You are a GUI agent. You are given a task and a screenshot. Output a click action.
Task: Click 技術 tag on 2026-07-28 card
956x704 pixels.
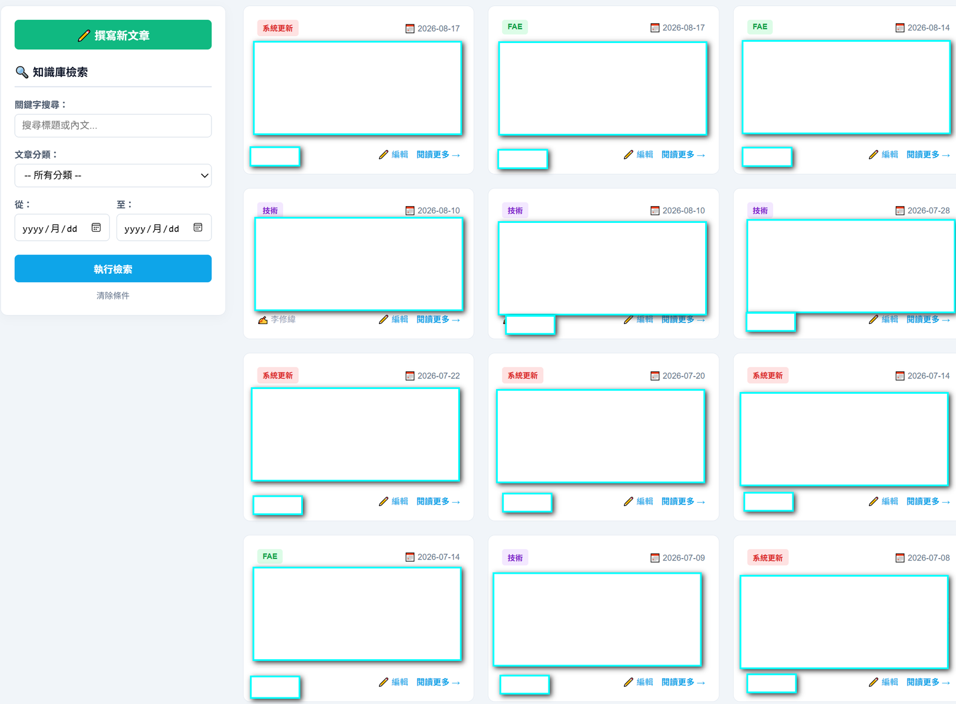coord(760,210)
